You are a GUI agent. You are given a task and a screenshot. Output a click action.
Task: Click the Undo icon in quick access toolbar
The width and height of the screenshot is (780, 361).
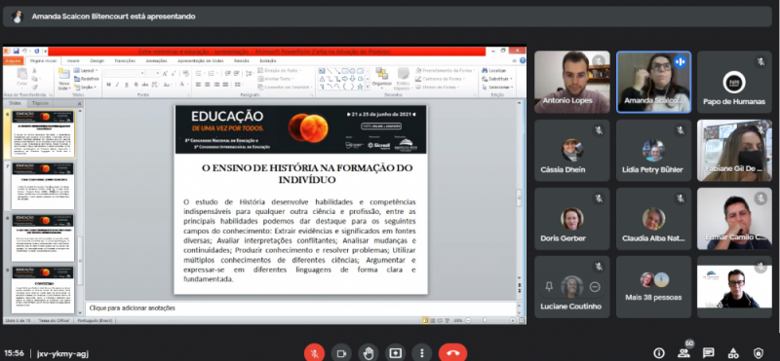[x=23, y=51]
